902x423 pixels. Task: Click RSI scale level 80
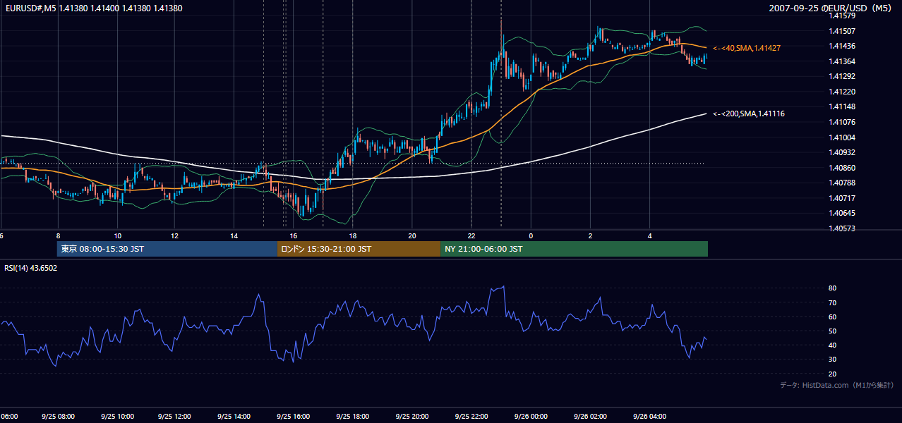[x=833, y=288]
